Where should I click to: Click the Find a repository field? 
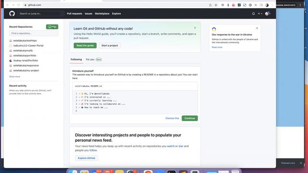click(34, 33)
